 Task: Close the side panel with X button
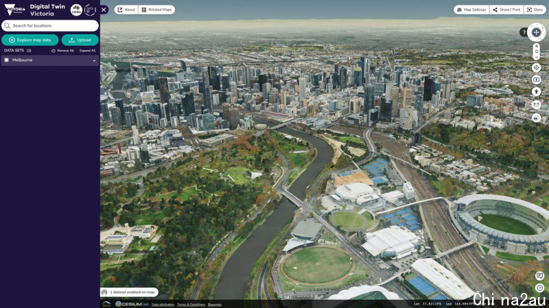coord(104,10)
